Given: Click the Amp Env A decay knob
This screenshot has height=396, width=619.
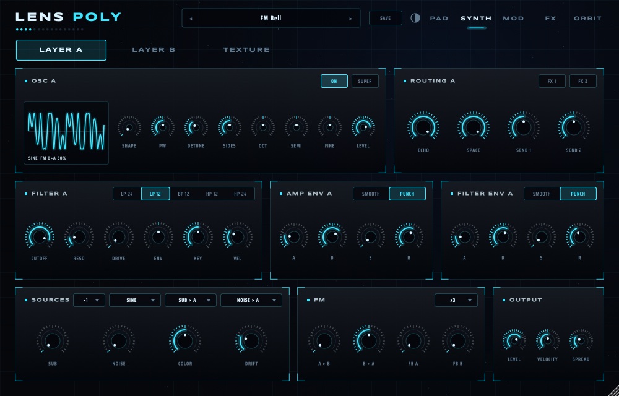Looking at the screenshot, I should click(x=332, y=236).
